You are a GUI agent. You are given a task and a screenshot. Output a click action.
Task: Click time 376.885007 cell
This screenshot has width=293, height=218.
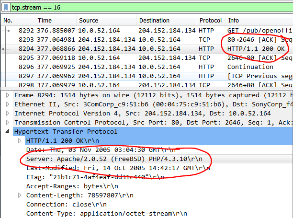56,31
